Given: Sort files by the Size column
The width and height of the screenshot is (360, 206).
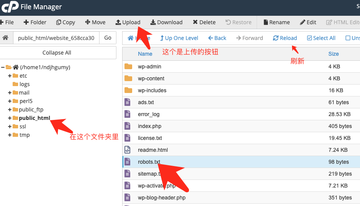Looking at the screenshot, I should (333, 54).
